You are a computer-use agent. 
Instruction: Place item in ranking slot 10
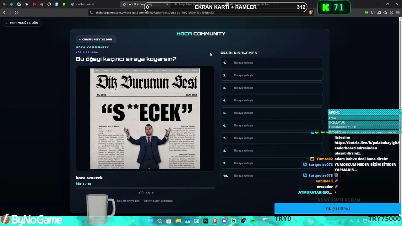pos(272,176)
